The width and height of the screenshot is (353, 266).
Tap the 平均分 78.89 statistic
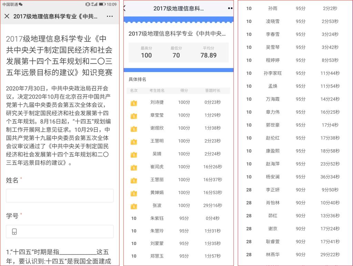[x=208, y=53]
